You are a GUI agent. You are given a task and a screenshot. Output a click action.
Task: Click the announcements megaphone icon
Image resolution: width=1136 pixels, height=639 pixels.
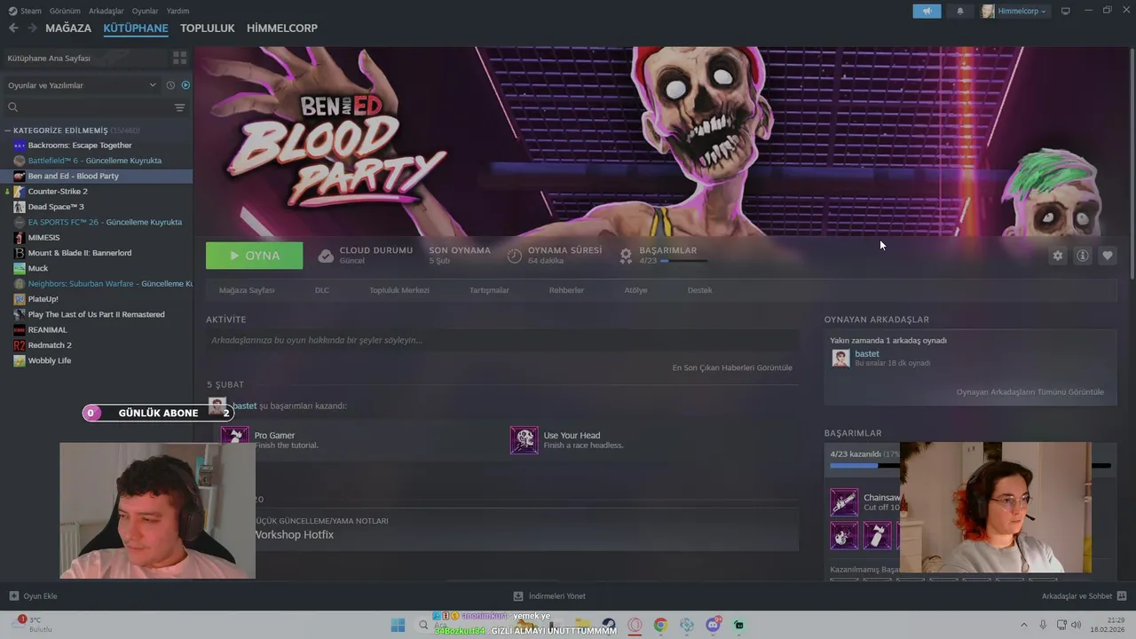pos(927,11)
